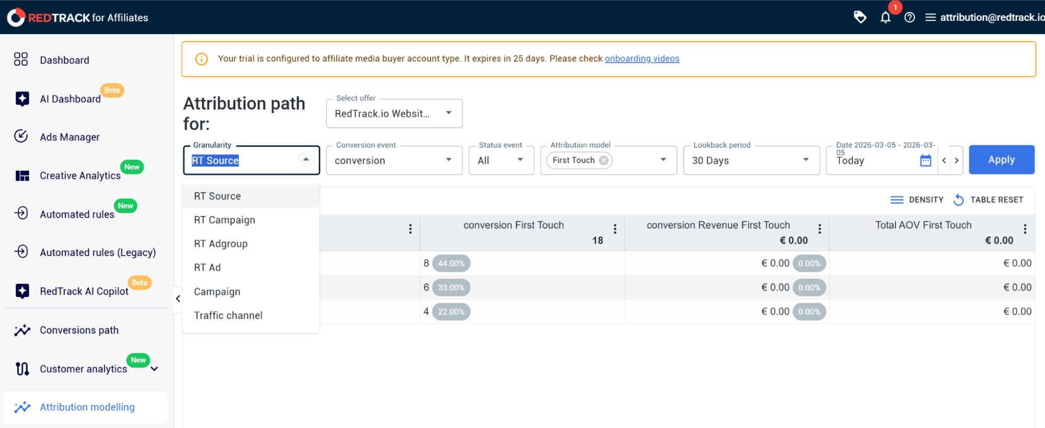This screenshot has width=1045, height=428.
Task: Select Campaign granularity option
Action: [250, 292]
